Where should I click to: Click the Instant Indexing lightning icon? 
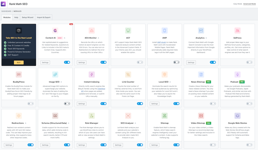pyautogui.click(x=92, y=74)
